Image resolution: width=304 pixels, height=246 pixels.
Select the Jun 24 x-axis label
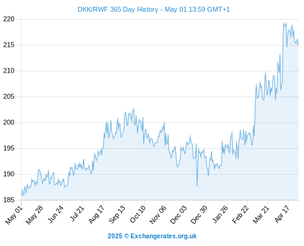(55, 215)
